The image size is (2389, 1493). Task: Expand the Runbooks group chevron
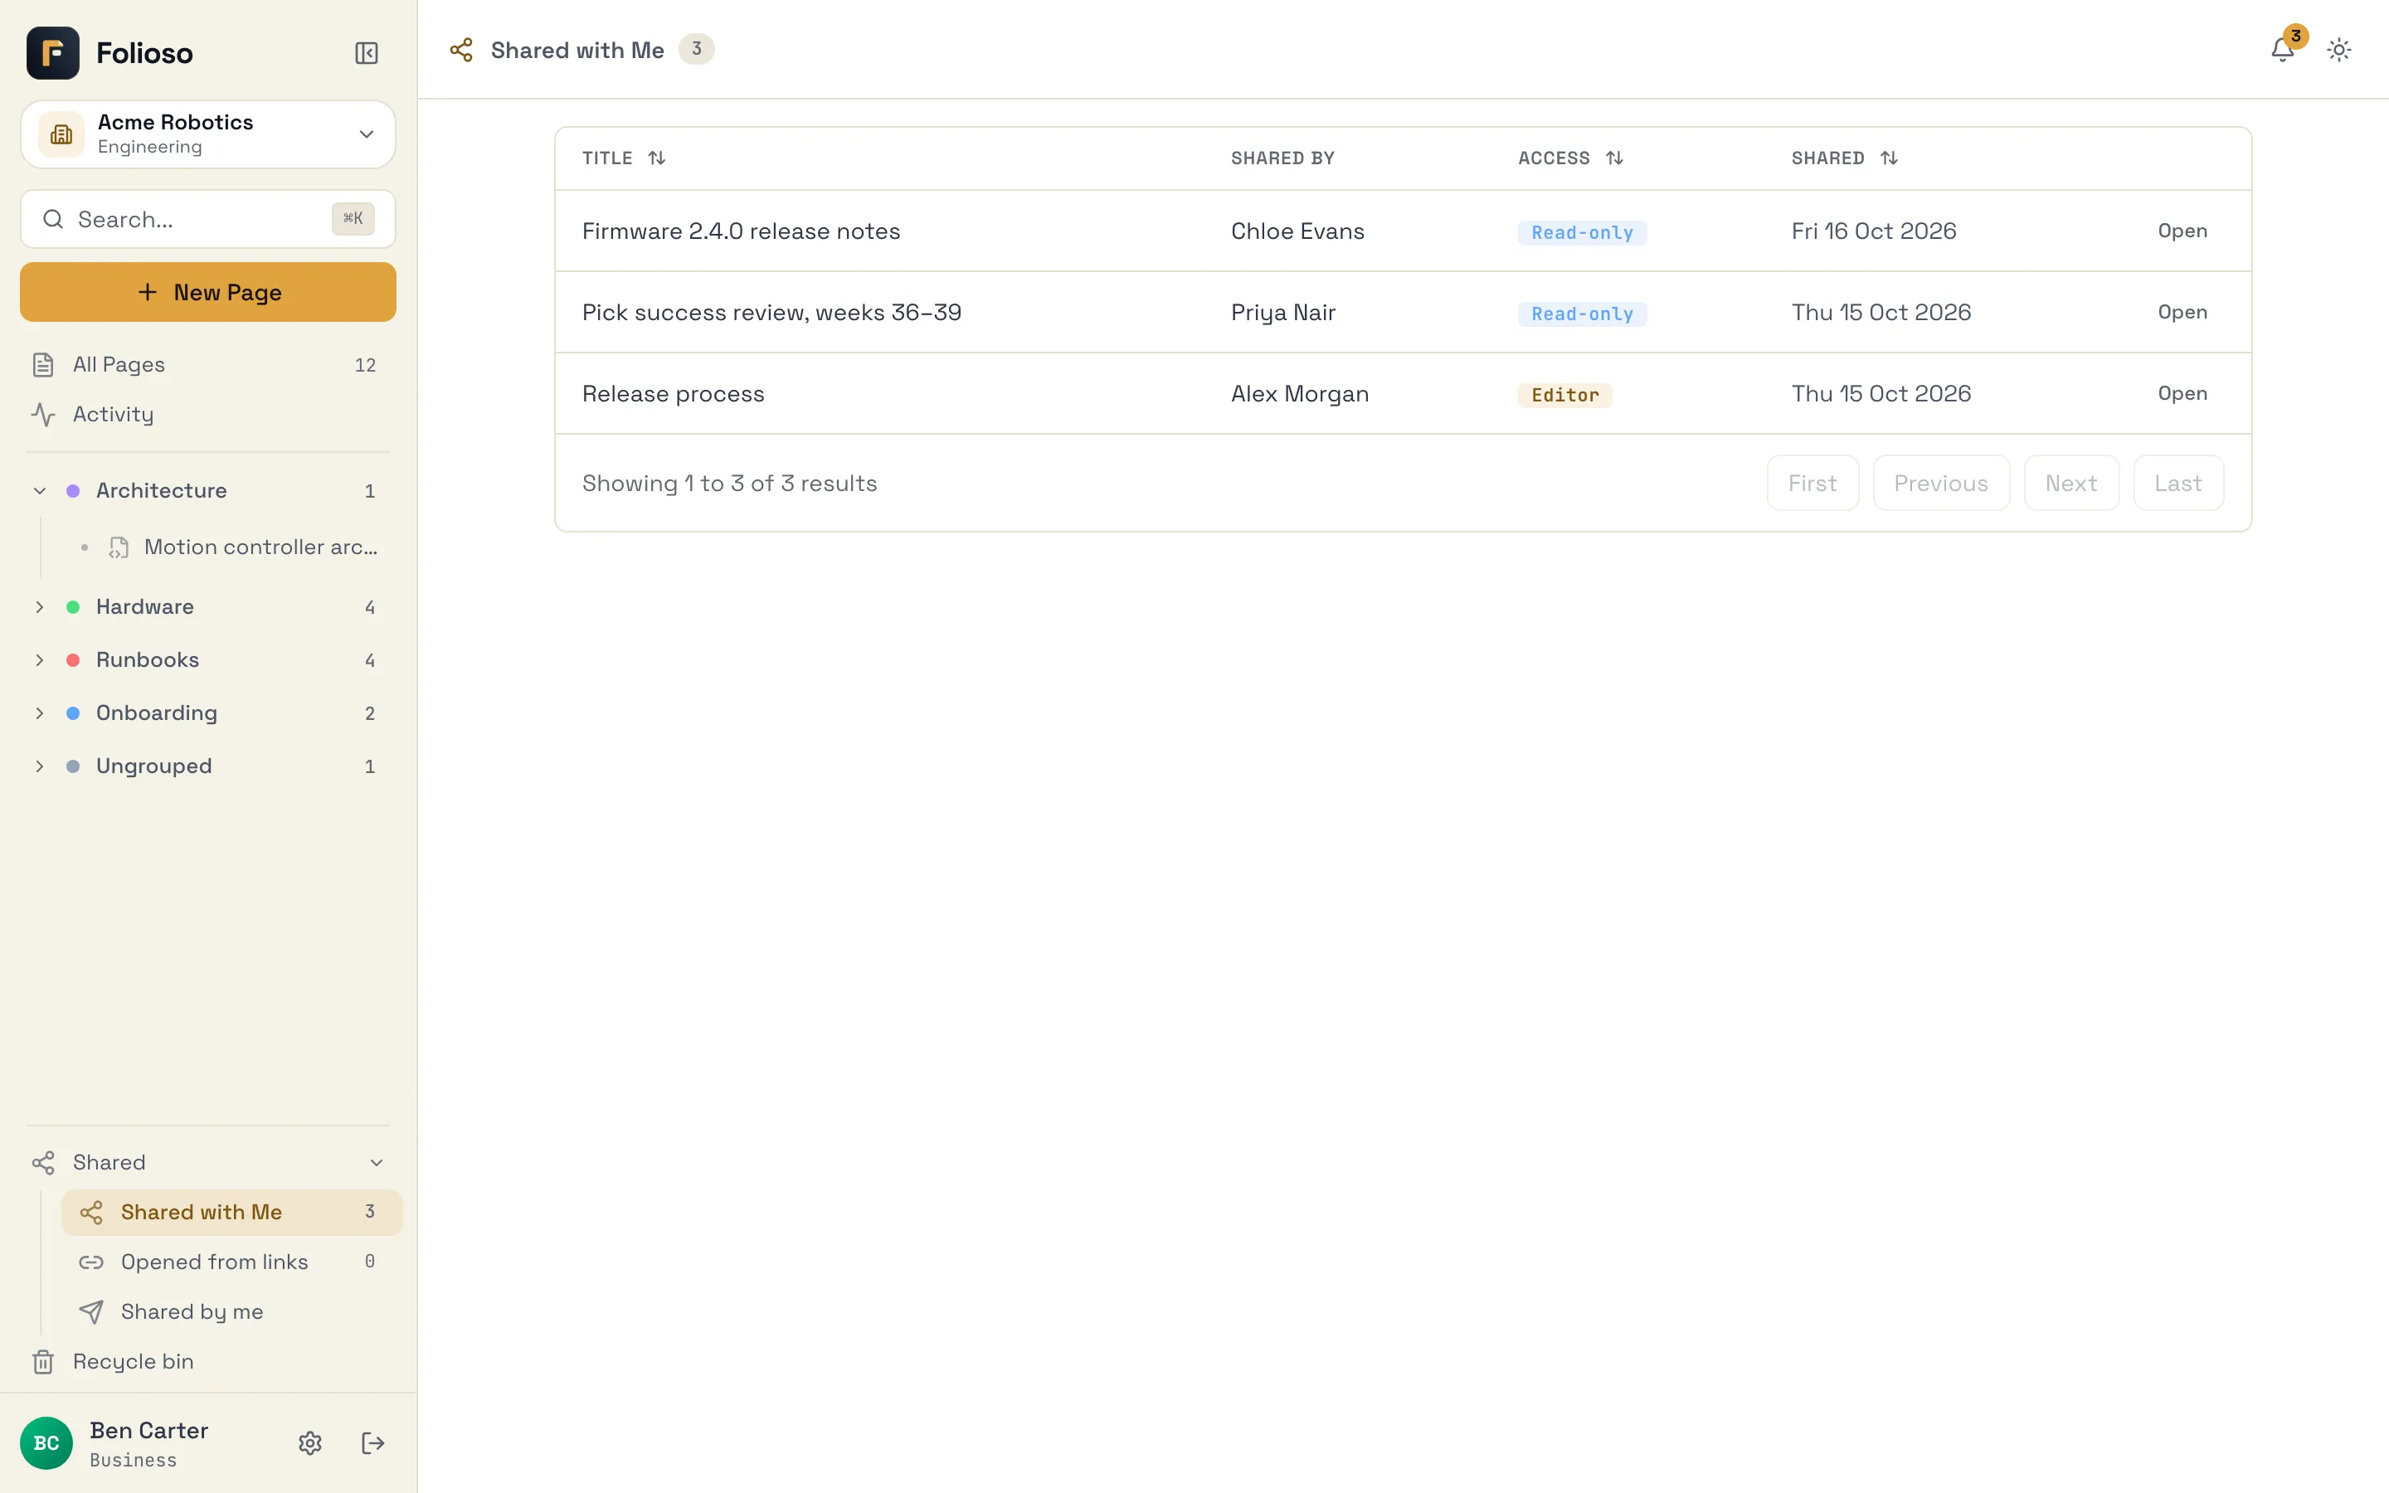click(x=40, y=659)
